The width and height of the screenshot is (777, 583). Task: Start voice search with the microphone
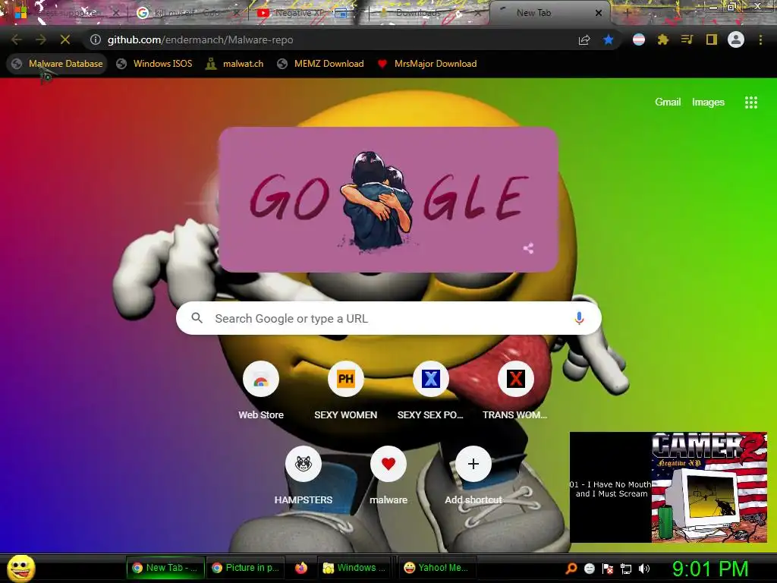[579, 318]
